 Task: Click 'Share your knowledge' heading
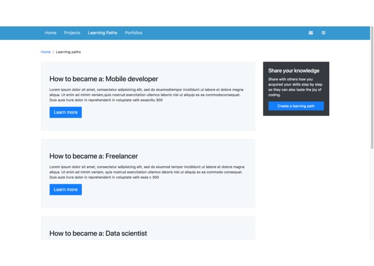(x=294, y=71)
